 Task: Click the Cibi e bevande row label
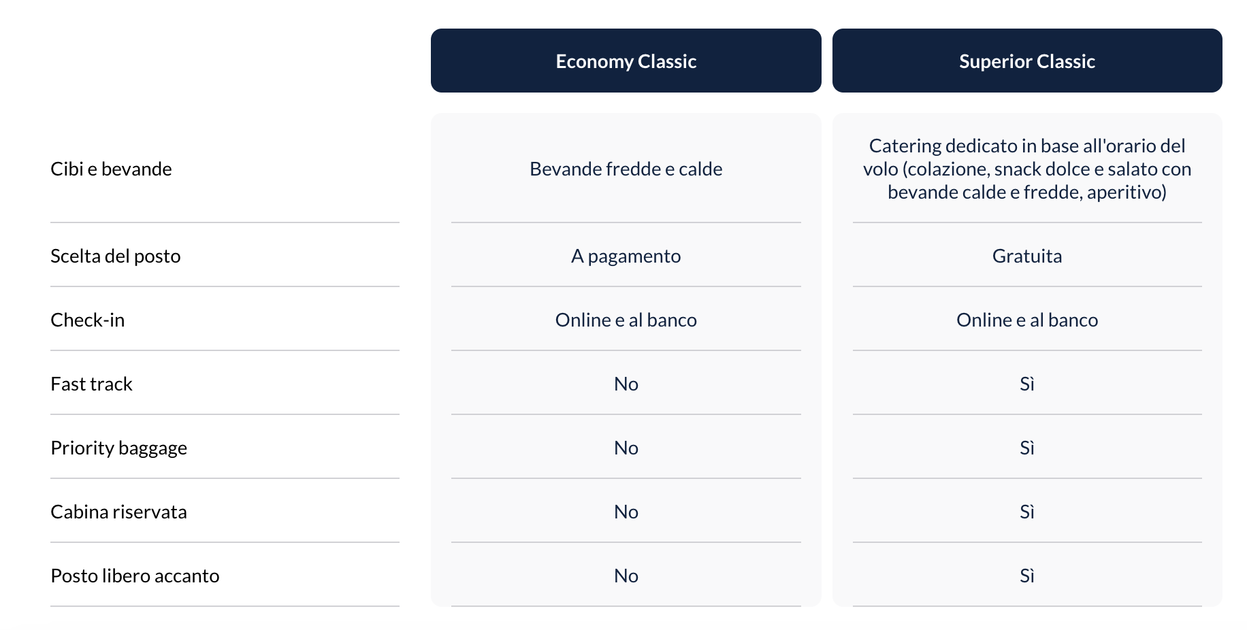click(x=111, y=169)
